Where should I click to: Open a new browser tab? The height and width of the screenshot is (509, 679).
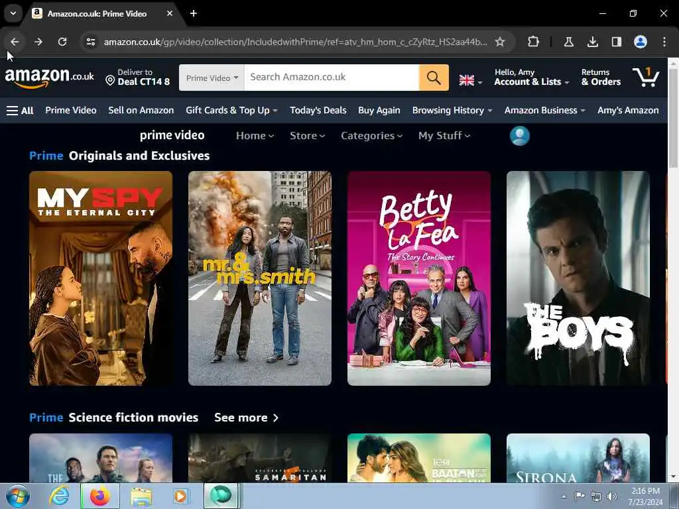coord(194,13)
